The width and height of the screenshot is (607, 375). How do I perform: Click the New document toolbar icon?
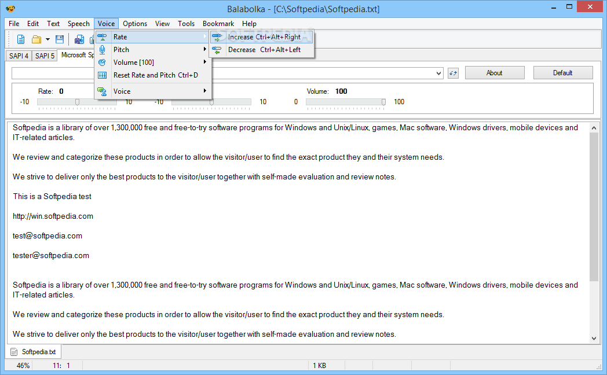click(x=21, y=39)
